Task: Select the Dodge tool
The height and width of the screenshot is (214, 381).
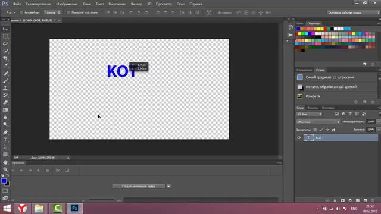Action: (x=5, y=124)
